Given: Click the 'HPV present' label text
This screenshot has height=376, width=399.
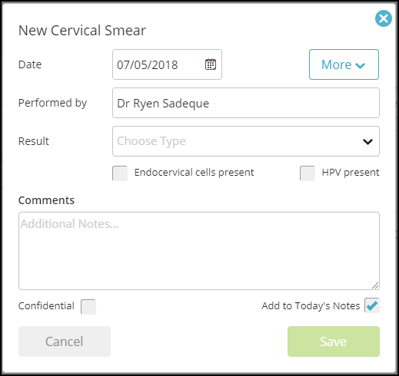Looking at the screenshot, I should point(351,173).
